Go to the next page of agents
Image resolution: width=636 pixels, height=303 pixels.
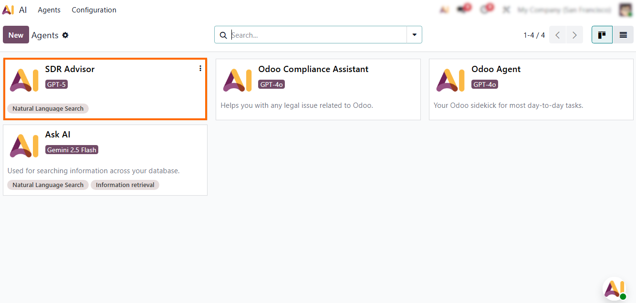(x=574, y=35)
